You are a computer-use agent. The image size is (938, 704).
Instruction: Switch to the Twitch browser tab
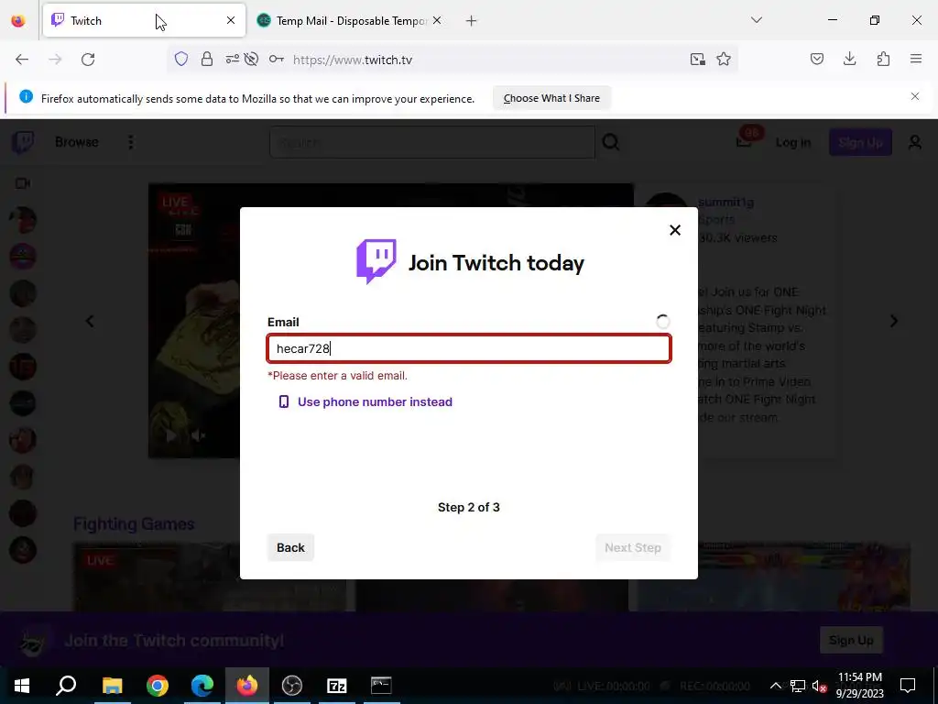144,20
